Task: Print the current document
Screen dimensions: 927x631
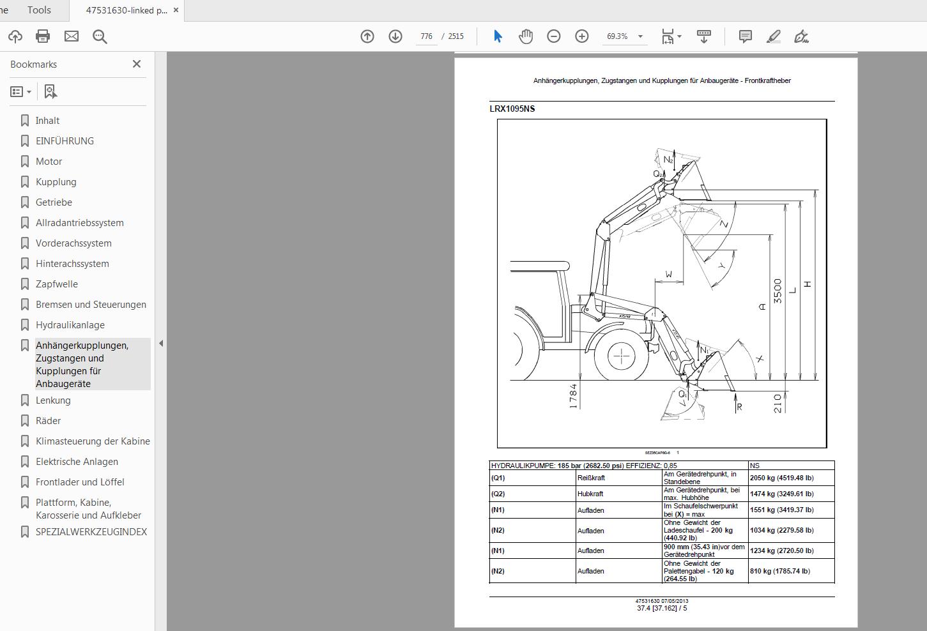Action: tap(43, 36)
